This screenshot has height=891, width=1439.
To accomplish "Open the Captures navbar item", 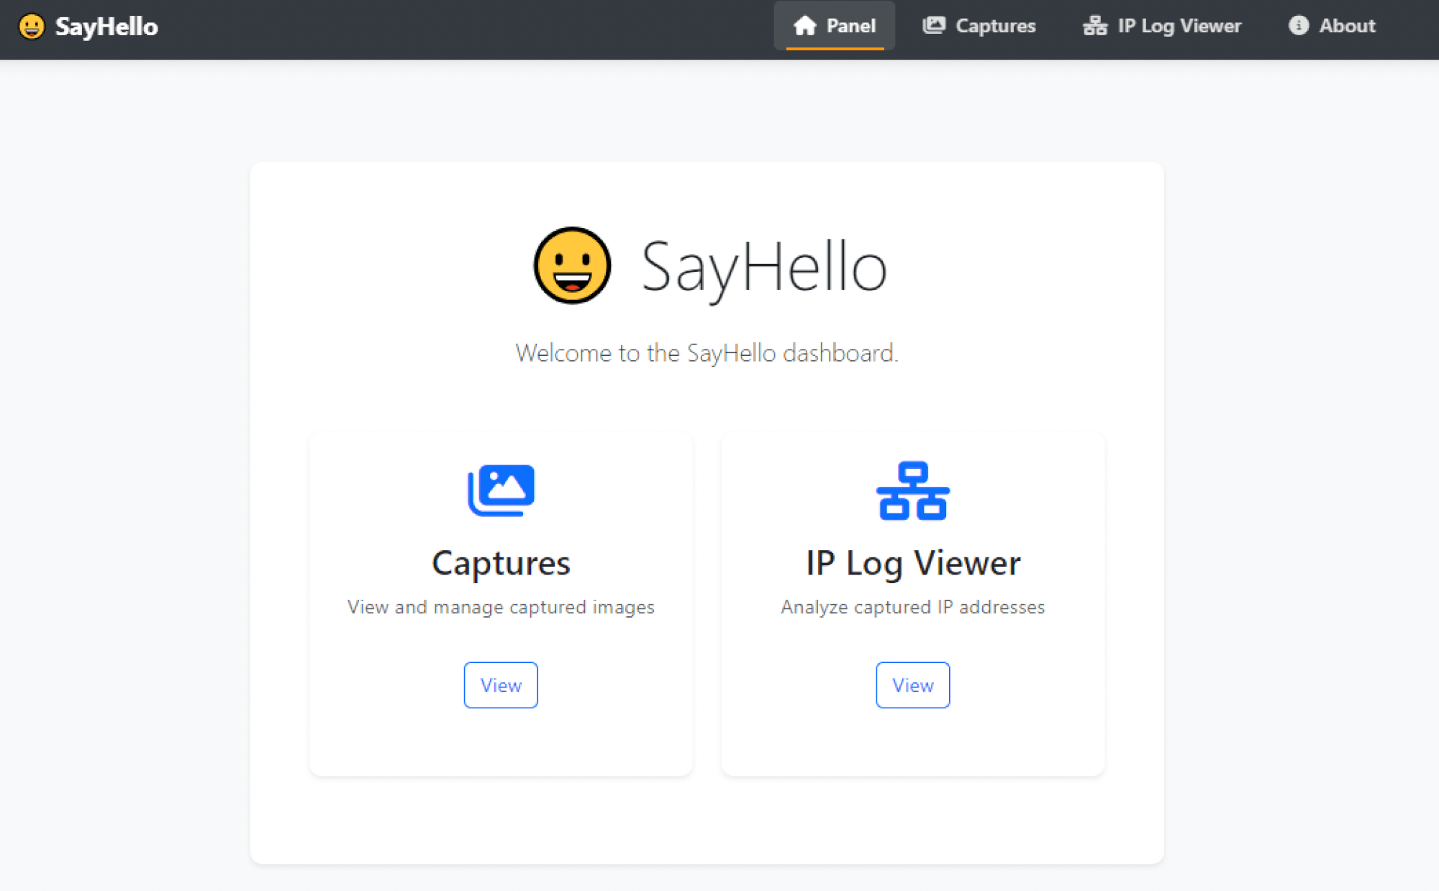I will click(x=979, y=26).
